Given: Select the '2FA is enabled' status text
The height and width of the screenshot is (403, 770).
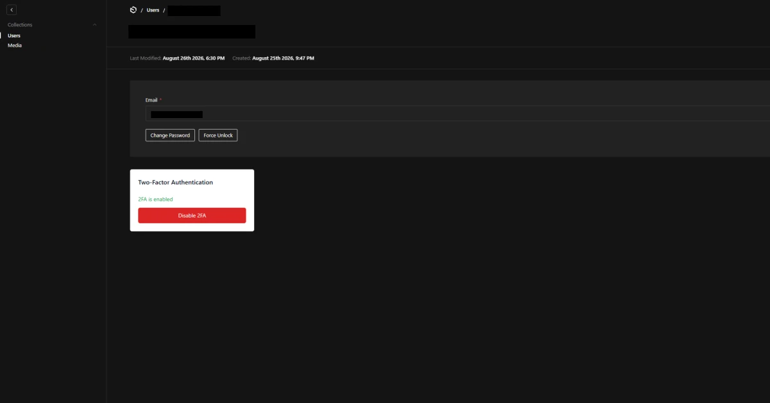Looking at the screenshot, I should (x=155, y=199).
